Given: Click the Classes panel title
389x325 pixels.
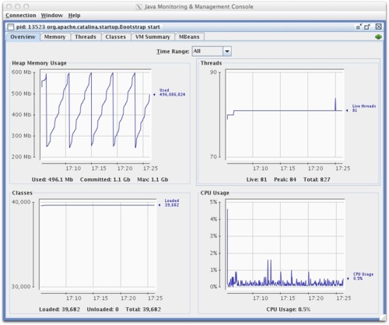Looking at the screenshot, I should 23,193.
